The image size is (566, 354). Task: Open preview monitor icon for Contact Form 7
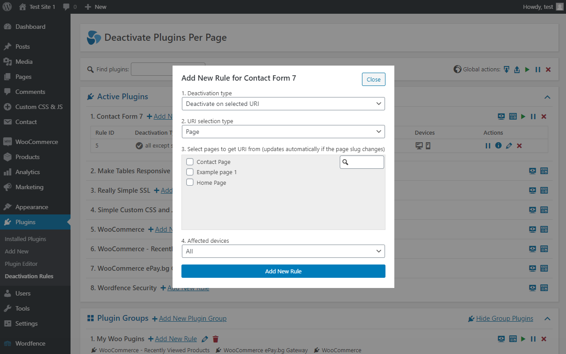tap(501, 116)
